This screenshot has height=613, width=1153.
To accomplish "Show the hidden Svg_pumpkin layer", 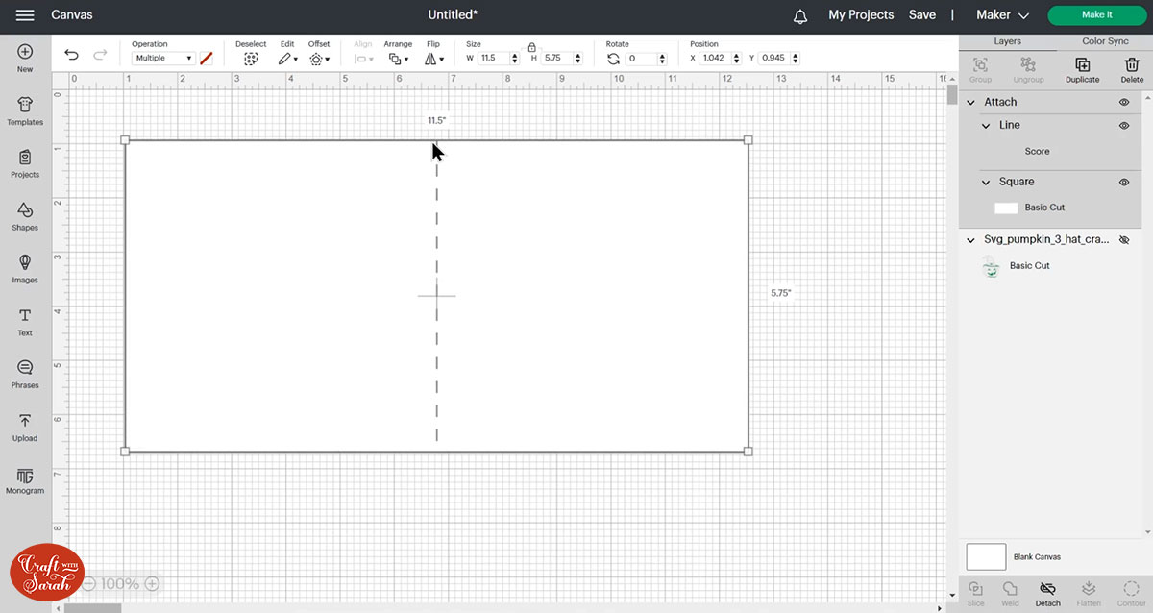I will click(1124, 239).
